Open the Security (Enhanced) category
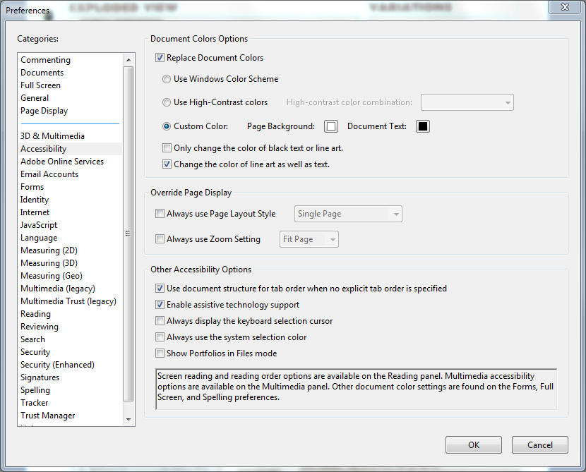This screenshot has width=586, height=472. (x=57, y=365)
